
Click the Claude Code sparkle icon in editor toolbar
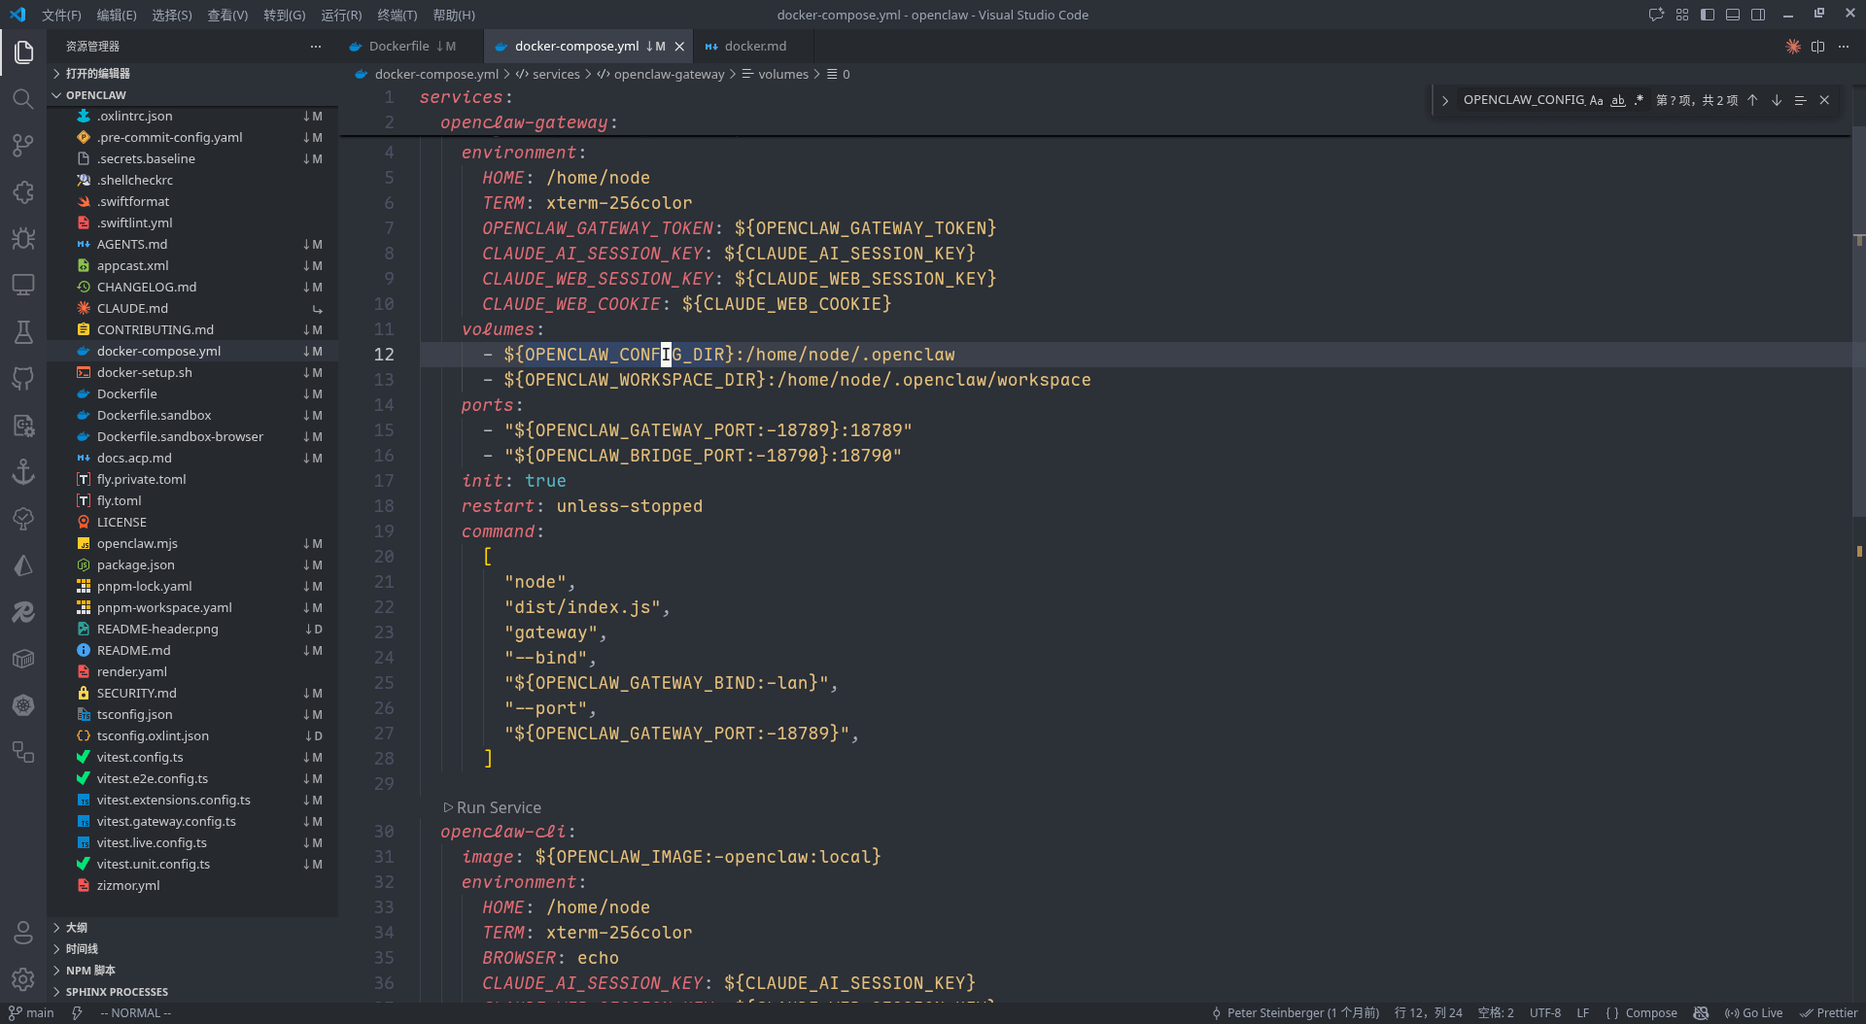1793,46
